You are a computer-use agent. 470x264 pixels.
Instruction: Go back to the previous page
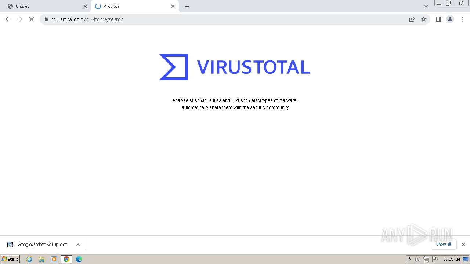[8, 19]
